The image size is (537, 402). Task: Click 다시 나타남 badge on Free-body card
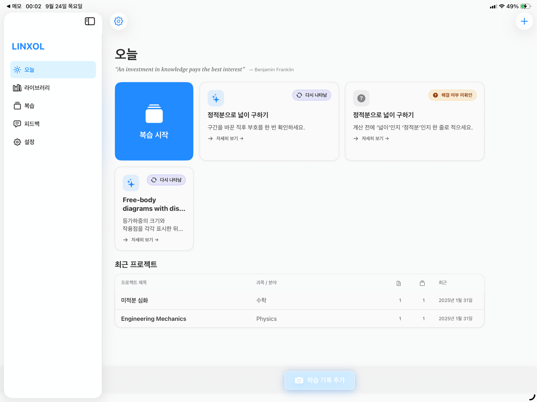[x=166, y=180]
